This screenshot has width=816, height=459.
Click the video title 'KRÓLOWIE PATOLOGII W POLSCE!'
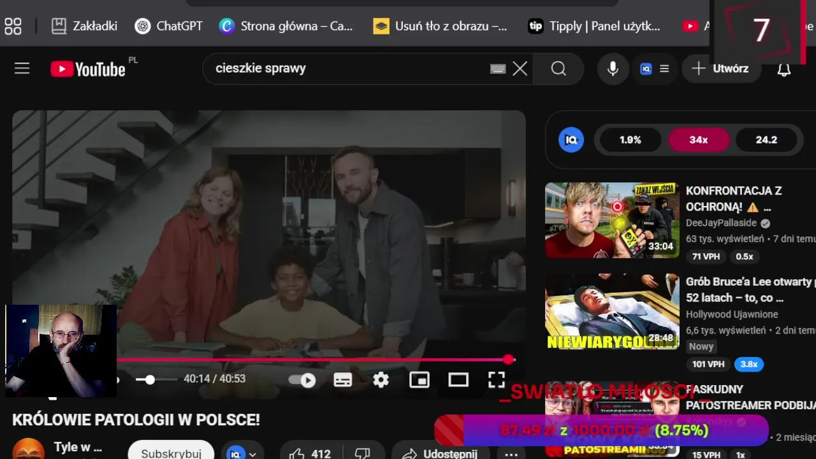pos(136,420)
